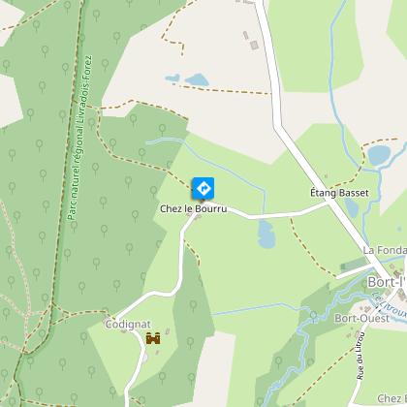Image resolution: width=407 pixels, height=407 pixels.
Task: Click the Rue du Litrou street label
Action: [360, 356]
